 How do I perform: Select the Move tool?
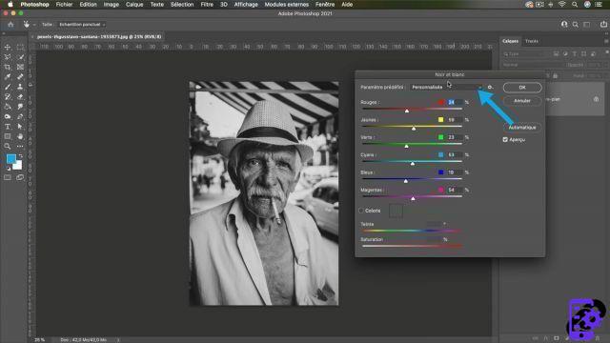pos(8,47)
